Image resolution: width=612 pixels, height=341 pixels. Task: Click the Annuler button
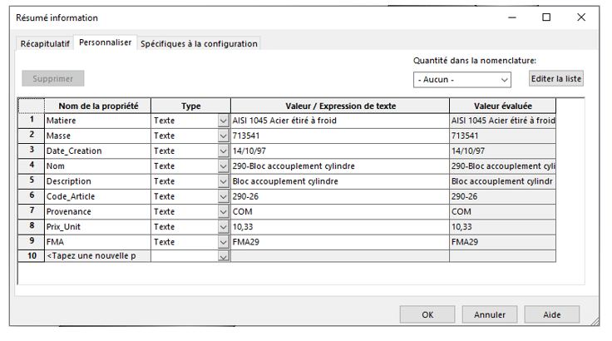click(490, 314)
